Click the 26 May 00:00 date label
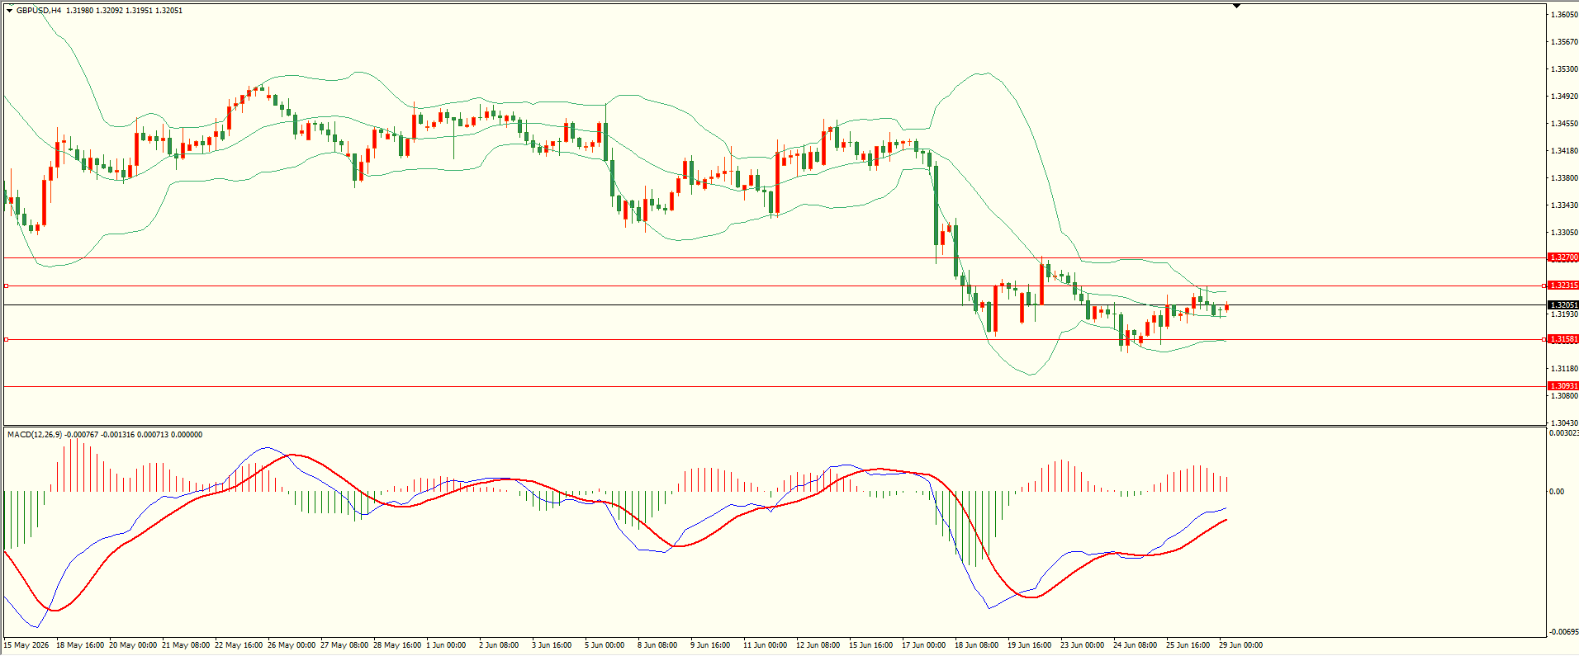Viewport: 1579px width, 656px height. pos(292,645)
